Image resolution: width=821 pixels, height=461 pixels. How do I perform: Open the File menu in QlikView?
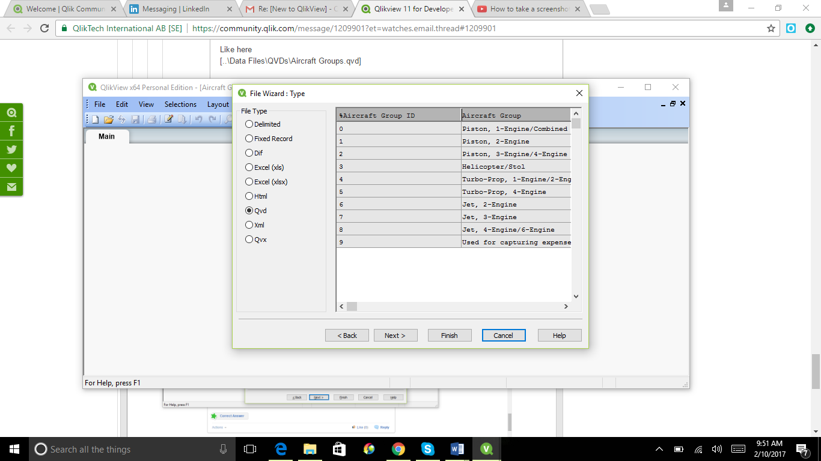point(100,104)
